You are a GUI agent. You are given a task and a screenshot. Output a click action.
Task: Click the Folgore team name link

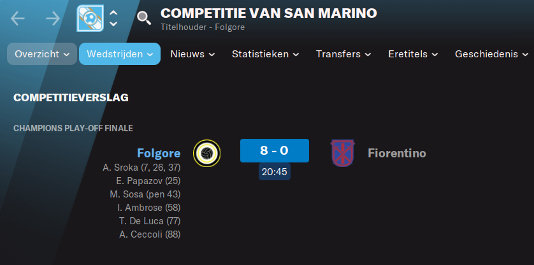coord(159,154)
